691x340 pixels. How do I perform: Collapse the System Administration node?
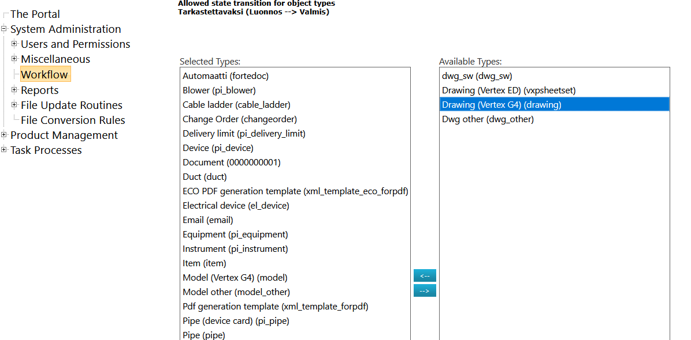point(4,29)
